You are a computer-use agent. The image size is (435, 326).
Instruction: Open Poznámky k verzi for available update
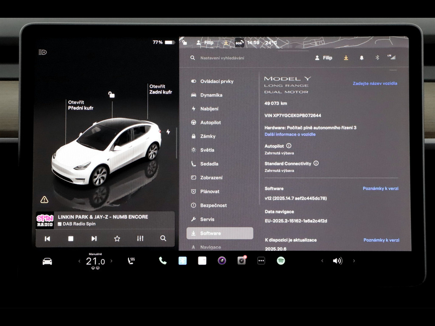pos(381,240)
